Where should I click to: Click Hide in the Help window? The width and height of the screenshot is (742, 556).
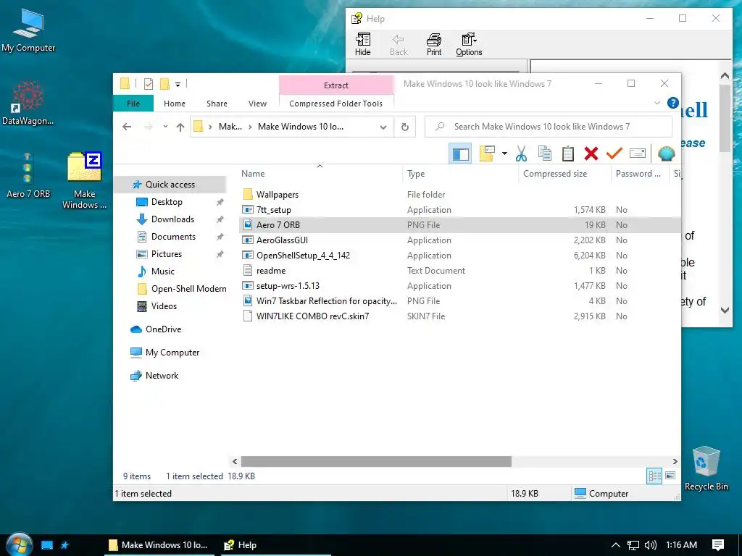[x=363, y=44]
